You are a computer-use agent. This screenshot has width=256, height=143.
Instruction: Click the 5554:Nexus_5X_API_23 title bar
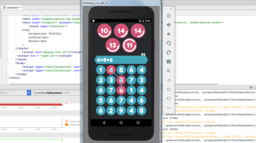tap(121, 3)
